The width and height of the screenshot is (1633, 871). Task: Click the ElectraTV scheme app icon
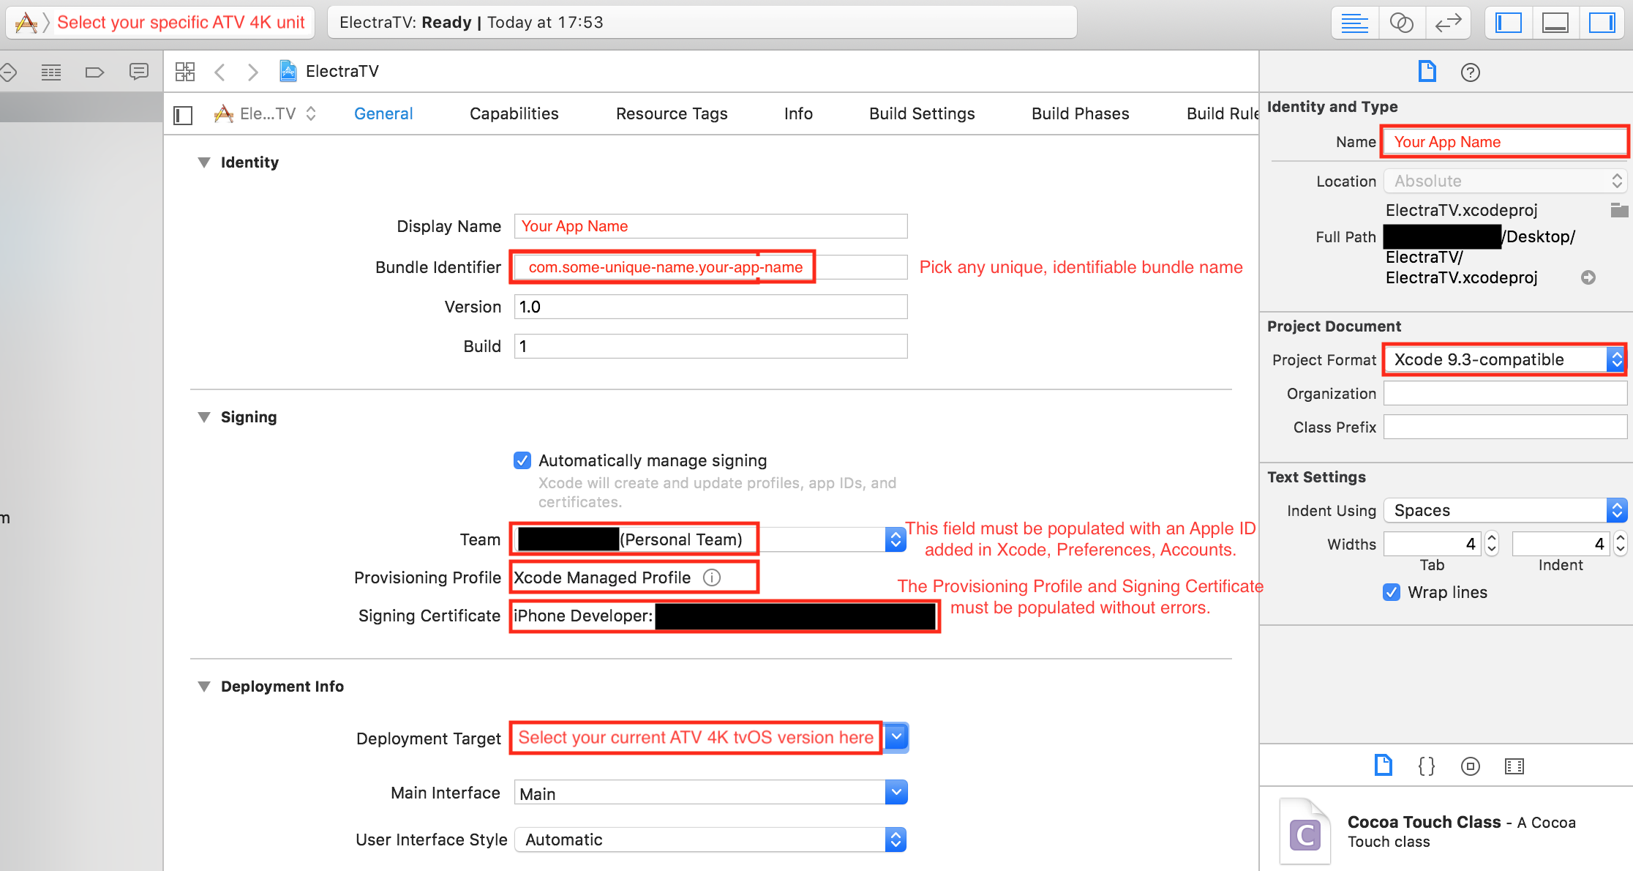pyautogui.click(x=26, y=23)
